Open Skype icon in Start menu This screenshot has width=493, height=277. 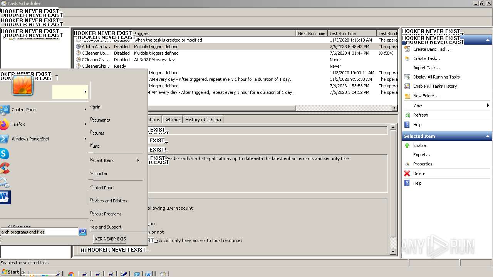[4, 154]
